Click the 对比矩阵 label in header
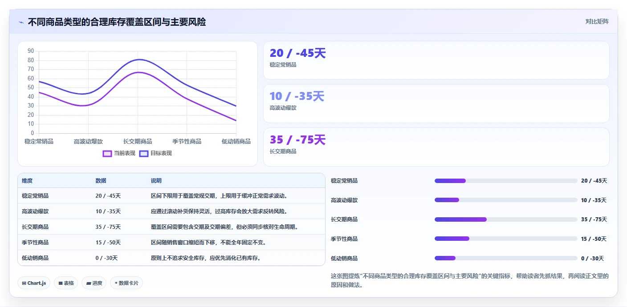This screenshot has width=627, height=307. coord(597,21)
